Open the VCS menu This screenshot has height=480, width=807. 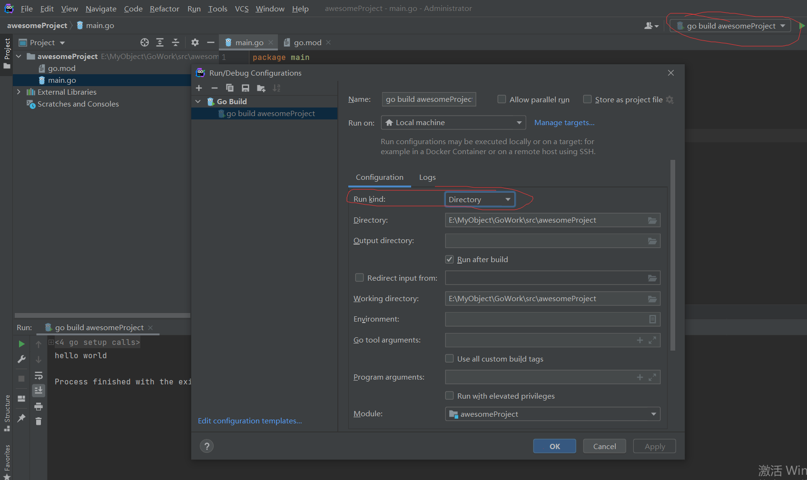pos(242,9)
